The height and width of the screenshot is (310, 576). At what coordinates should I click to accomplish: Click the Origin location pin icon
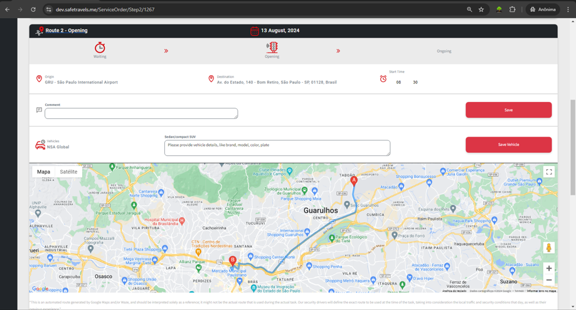pyautogui.click(x=39, y=79)
